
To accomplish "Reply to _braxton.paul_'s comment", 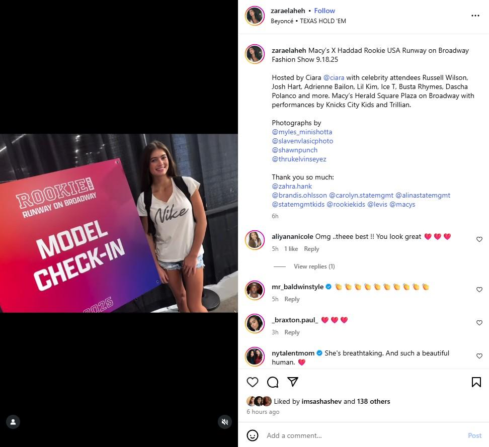I will pos(292,332).
